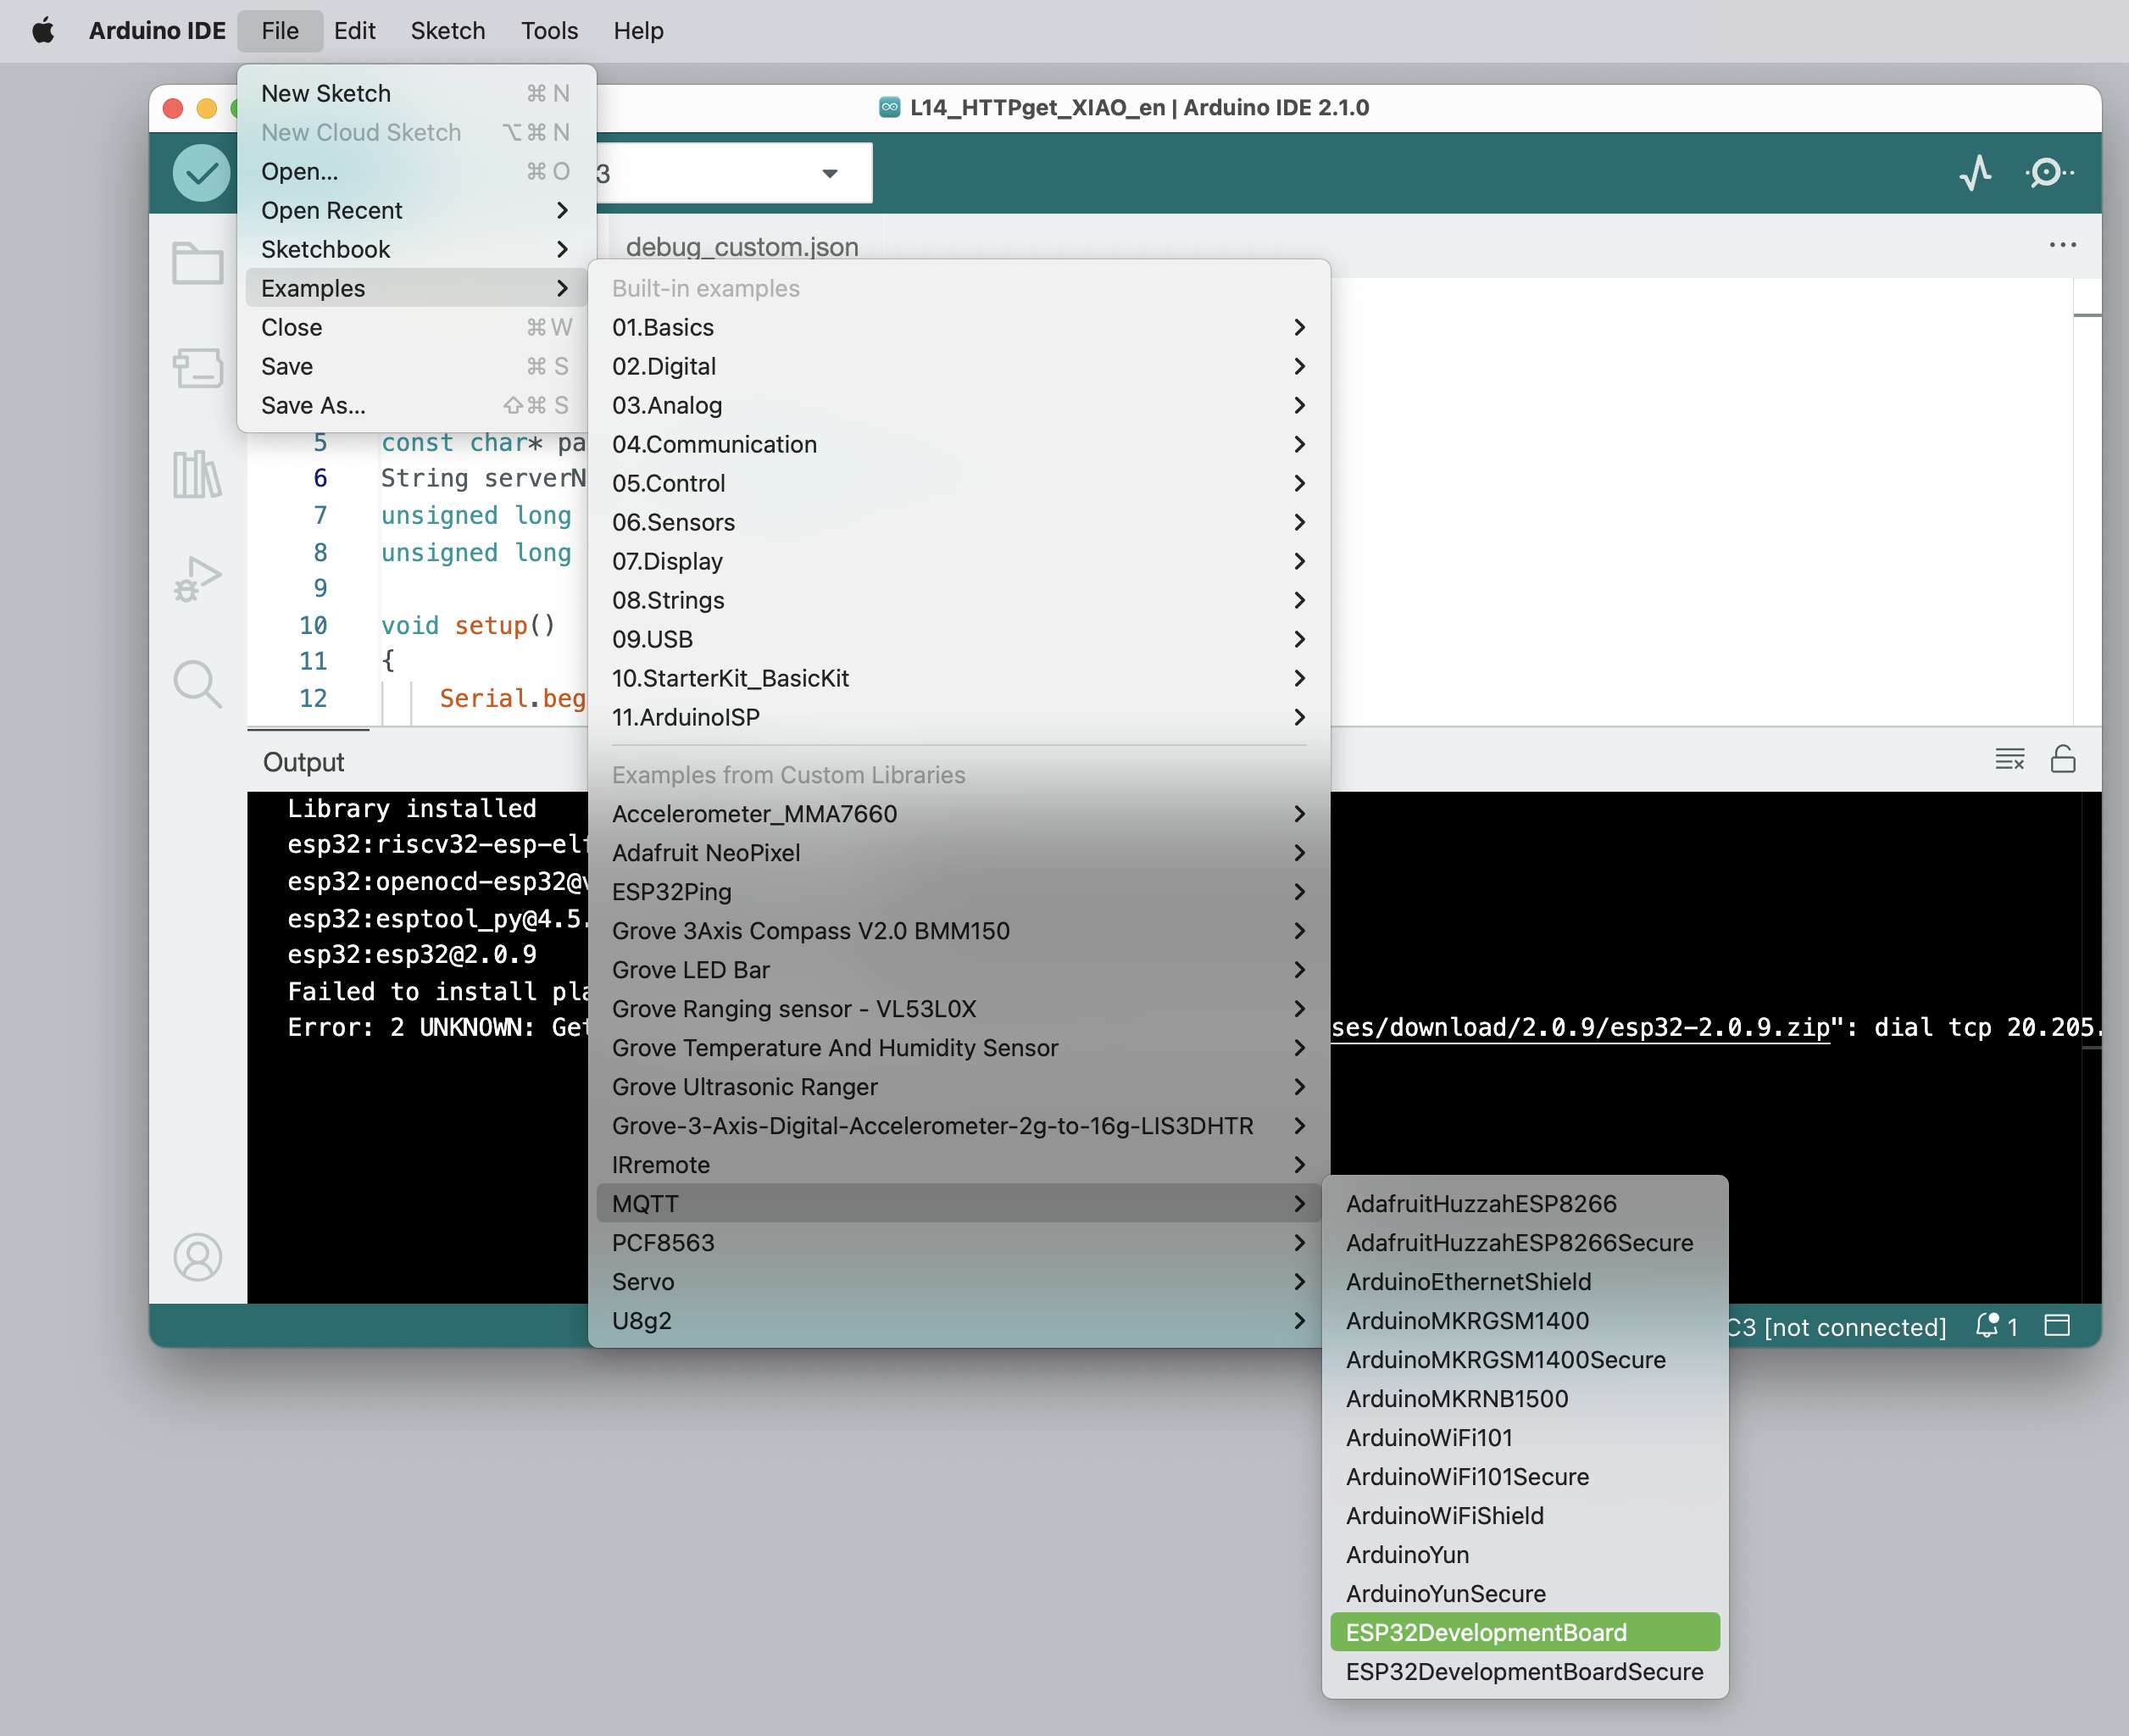This screenshot has height=1736, width=2129.
Task: Open the Sketch menu
Action: 447,31
